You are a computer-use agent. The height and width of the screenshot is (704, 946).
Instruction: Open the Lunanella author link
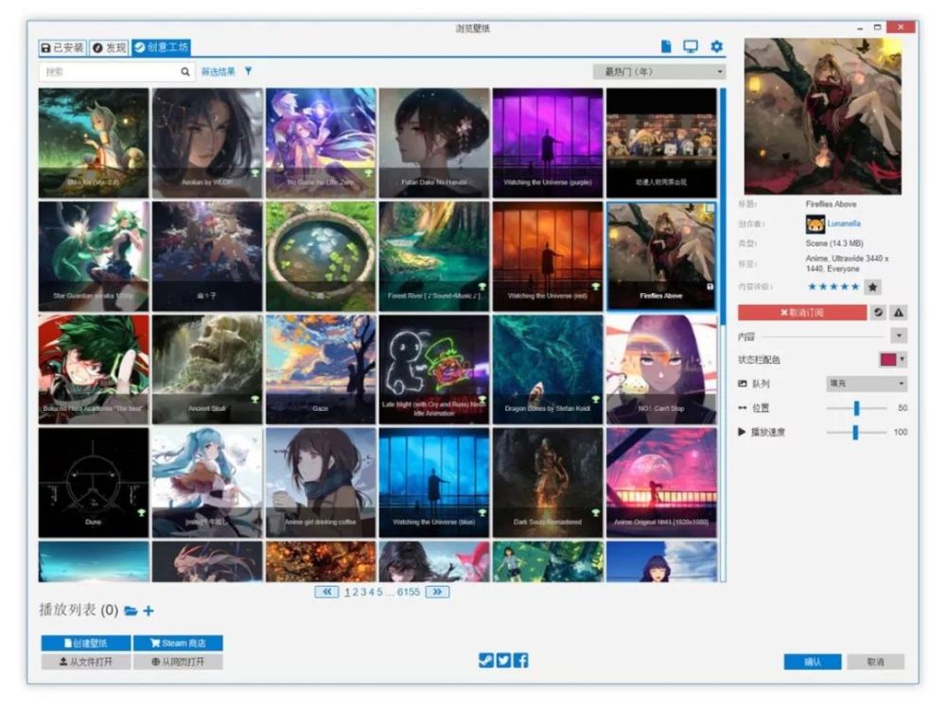[844, 224]
